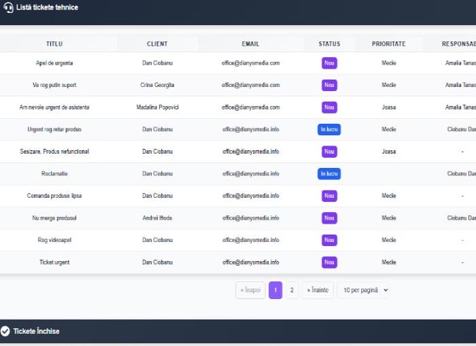
Task: Click the Listă tickete tehnice heading
Action: (x=47, y=7)
